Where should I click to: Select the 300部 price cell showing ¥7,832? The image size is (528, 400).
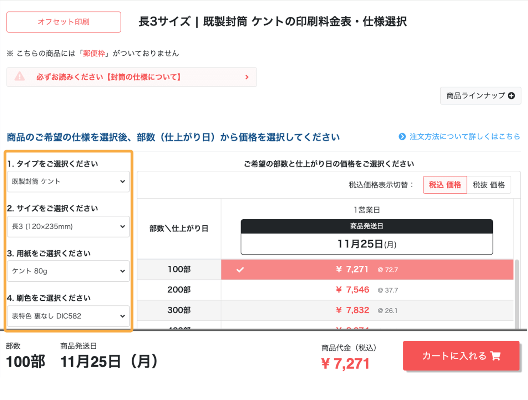tap(352, 310)
